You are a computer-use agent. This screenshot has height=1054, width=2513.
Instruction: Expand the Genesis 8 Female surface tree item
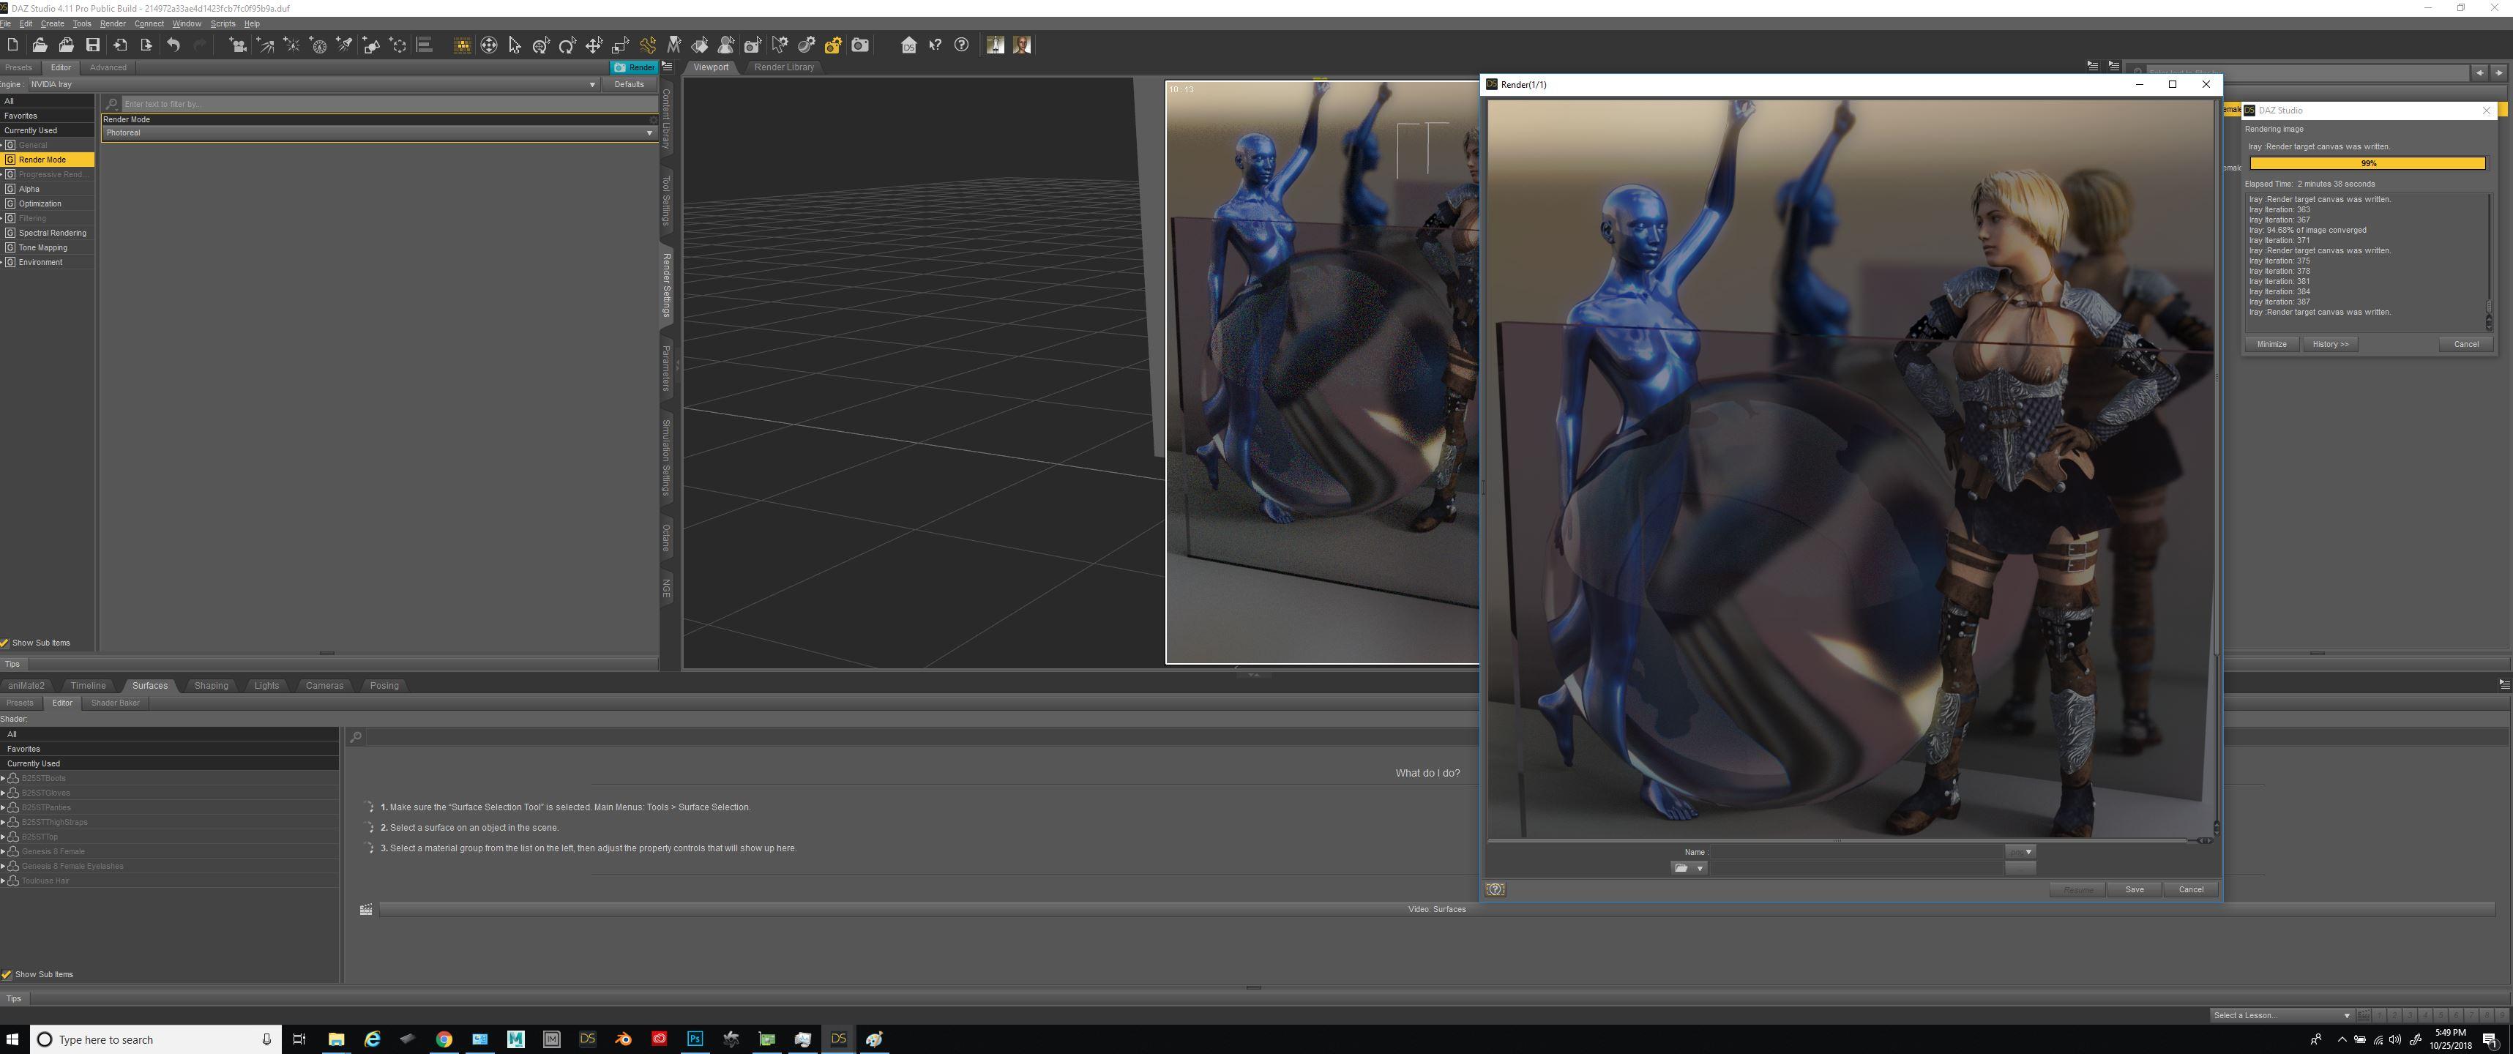pos(4,851)
